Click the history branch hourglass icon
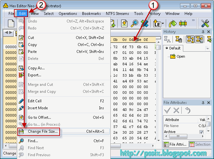This screenshot has height=159, width=214. point(167,39)
